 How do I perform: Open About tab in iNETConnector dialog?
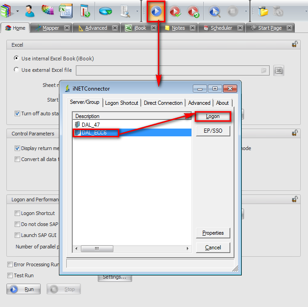point(223,103)
